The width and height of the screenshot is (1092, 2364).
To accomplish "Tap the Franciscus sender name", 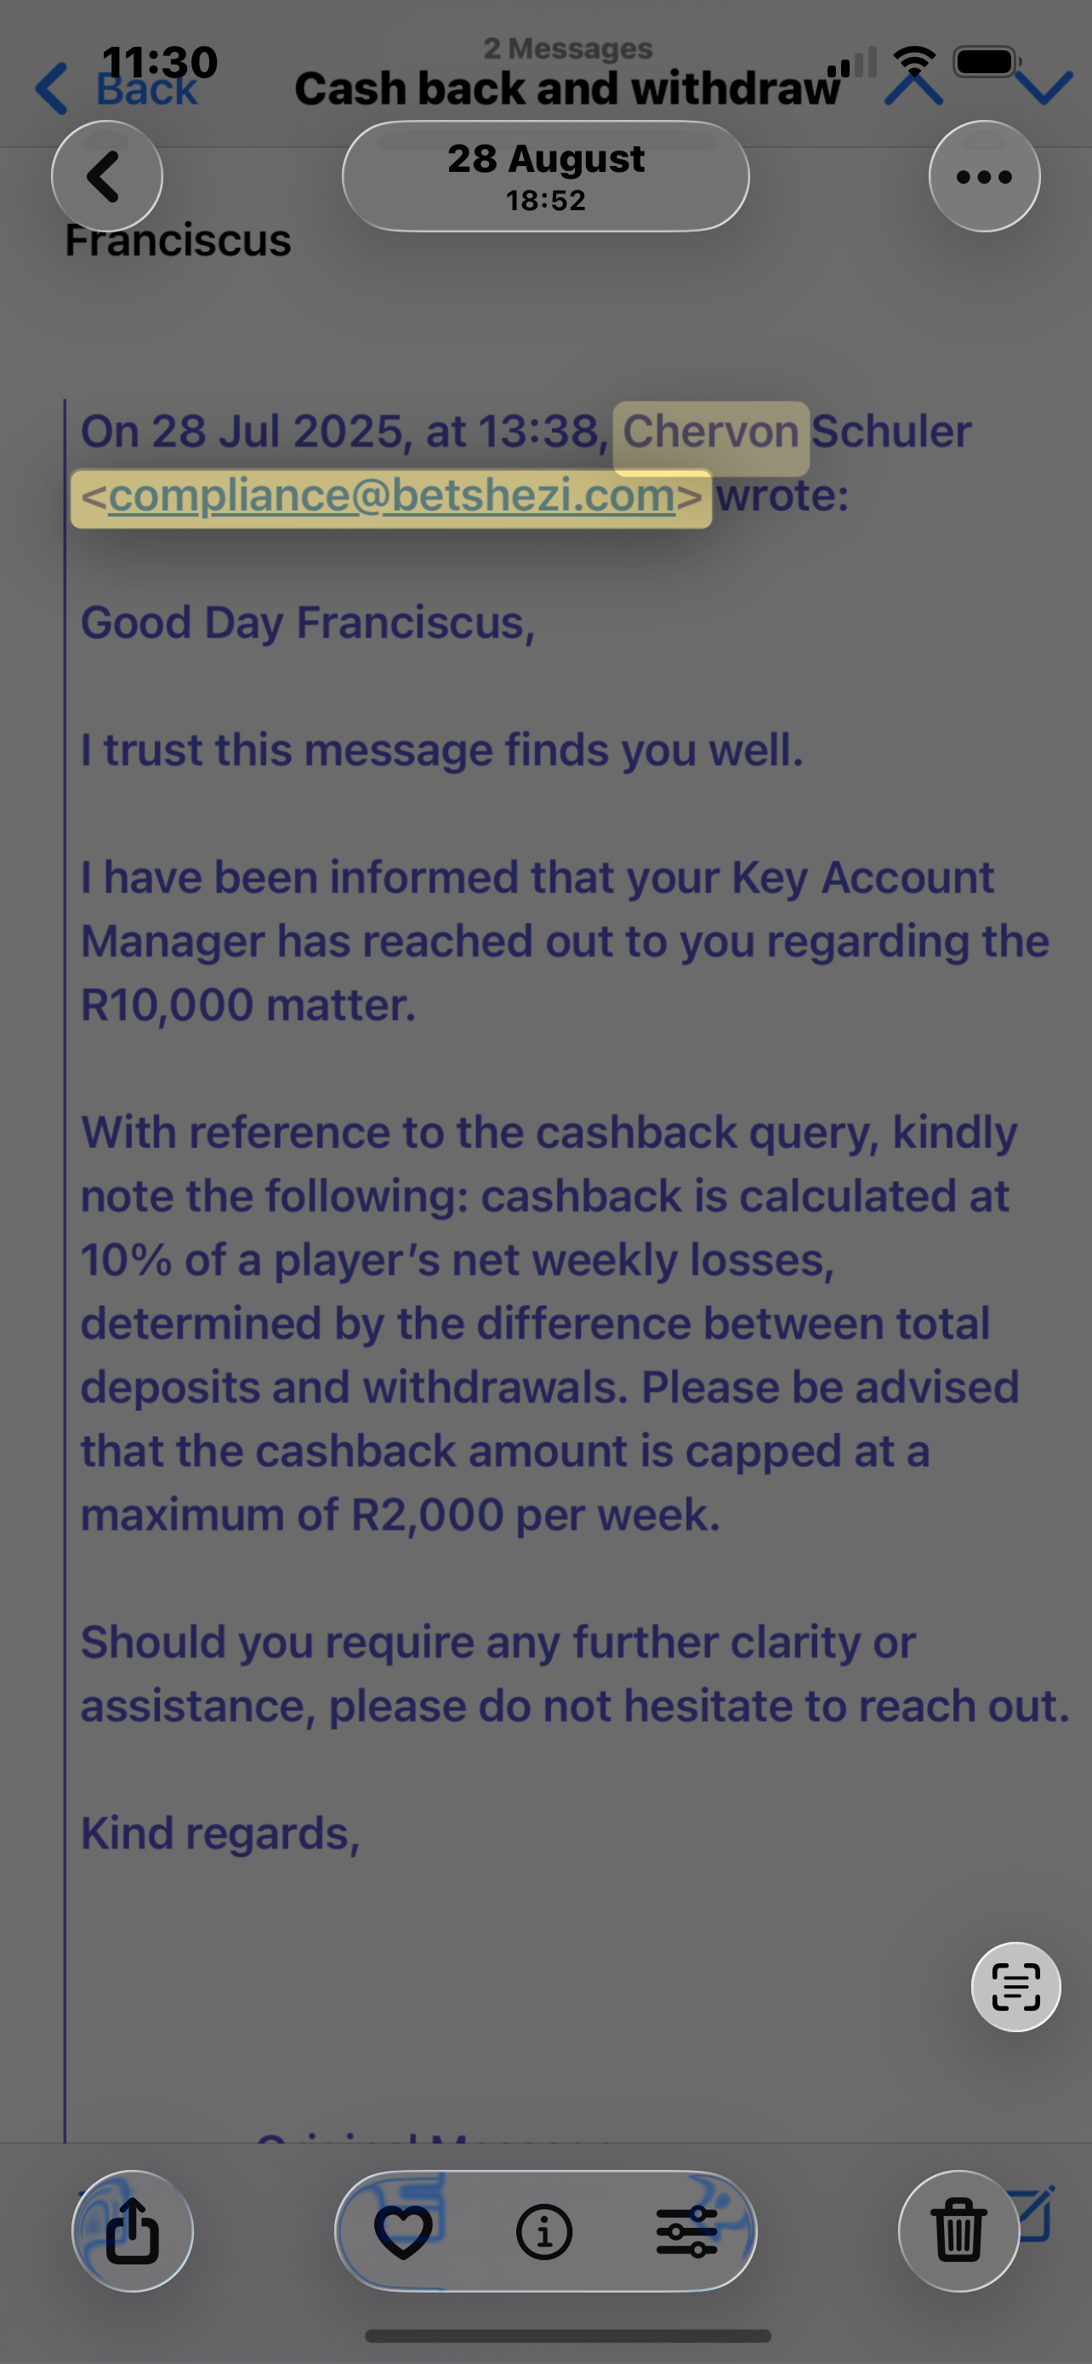I will pyautogui.click(x=178, y=241).
